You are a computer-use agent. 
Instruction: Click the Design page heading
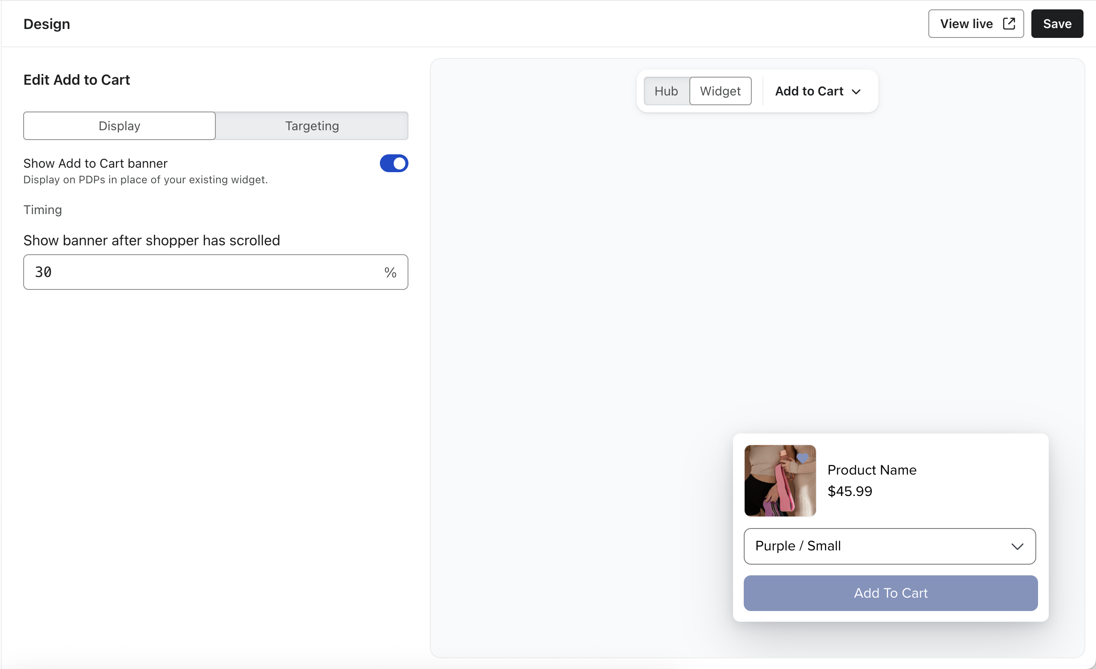[47, 24]
